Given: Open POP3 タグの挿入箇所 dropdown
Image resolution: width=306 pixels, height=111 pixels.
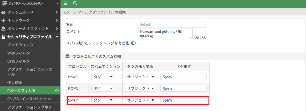Looking at the screenshot, I should [x=140, y=88].
